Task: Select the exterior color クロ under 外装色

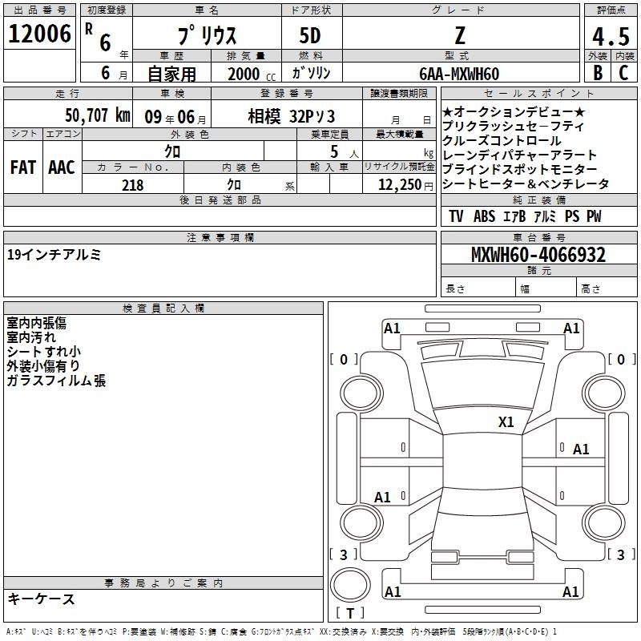Action: click(172, 151)
